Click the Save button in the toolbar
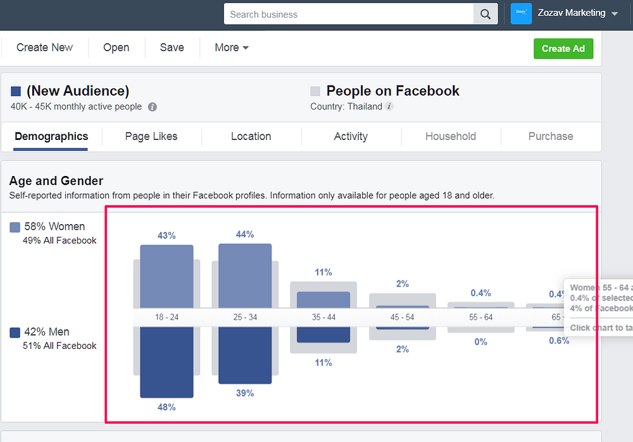 [172, 47]
